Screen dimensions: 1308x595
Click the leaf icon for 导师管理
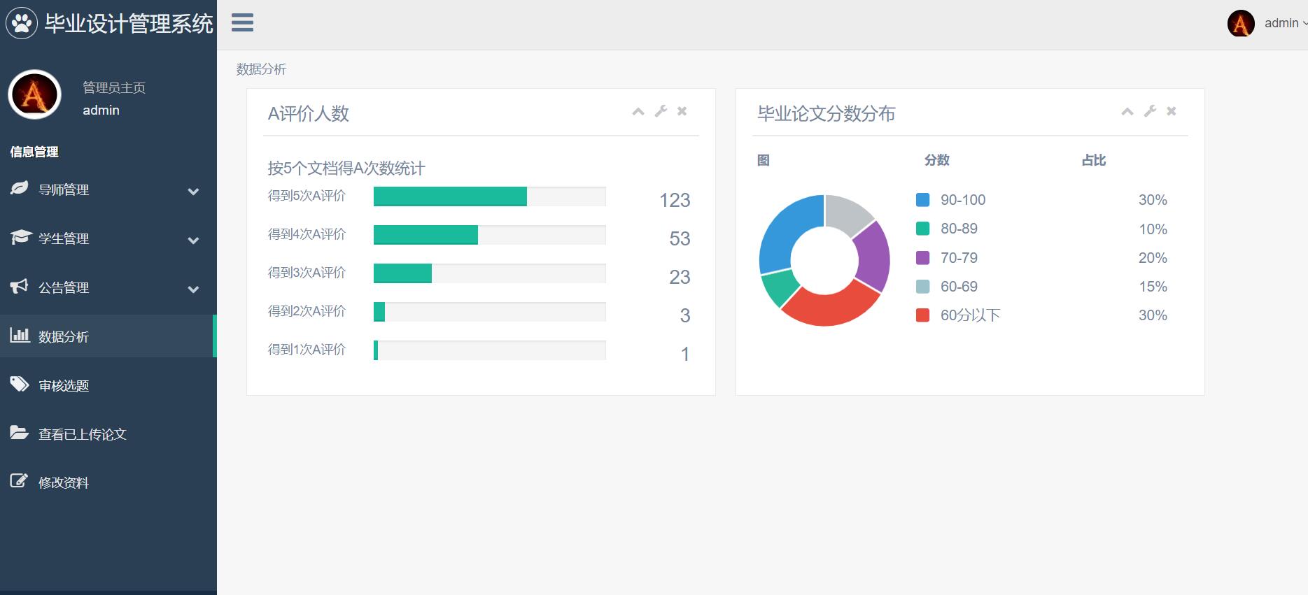click(x=20, y=188)
